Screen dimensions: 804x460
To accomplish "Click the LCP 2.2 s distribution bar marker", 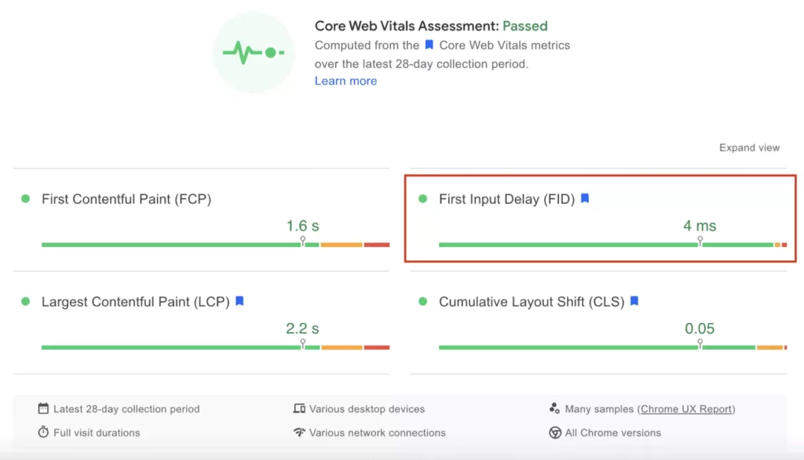I will click(302, 343).
